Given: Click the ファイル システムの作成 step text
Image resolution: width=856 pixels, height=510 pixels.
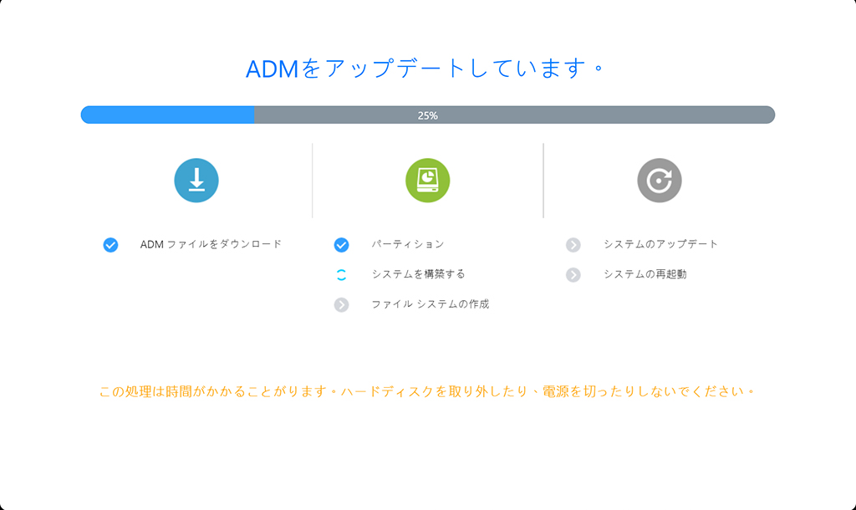Looking at the screenshot, I should coord(431,304).
